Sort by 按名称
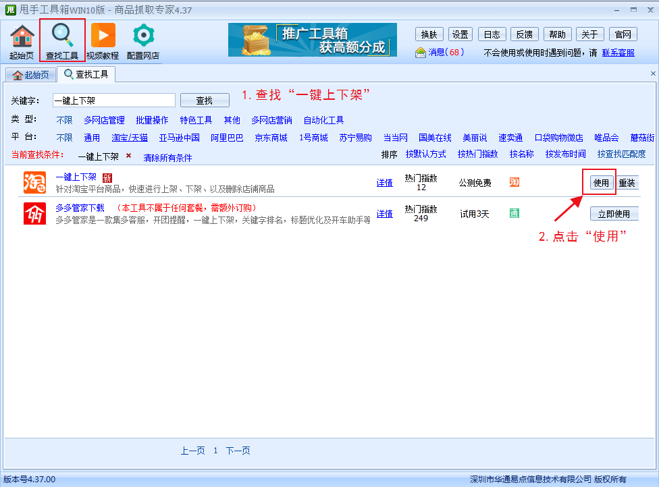659x487 pixels. tap(521, 154)
